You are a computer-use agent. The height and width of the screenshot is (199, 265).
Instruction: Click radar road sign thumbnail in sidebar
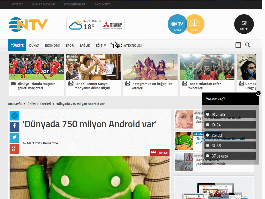pyautogui.click(x=184, y=162)
